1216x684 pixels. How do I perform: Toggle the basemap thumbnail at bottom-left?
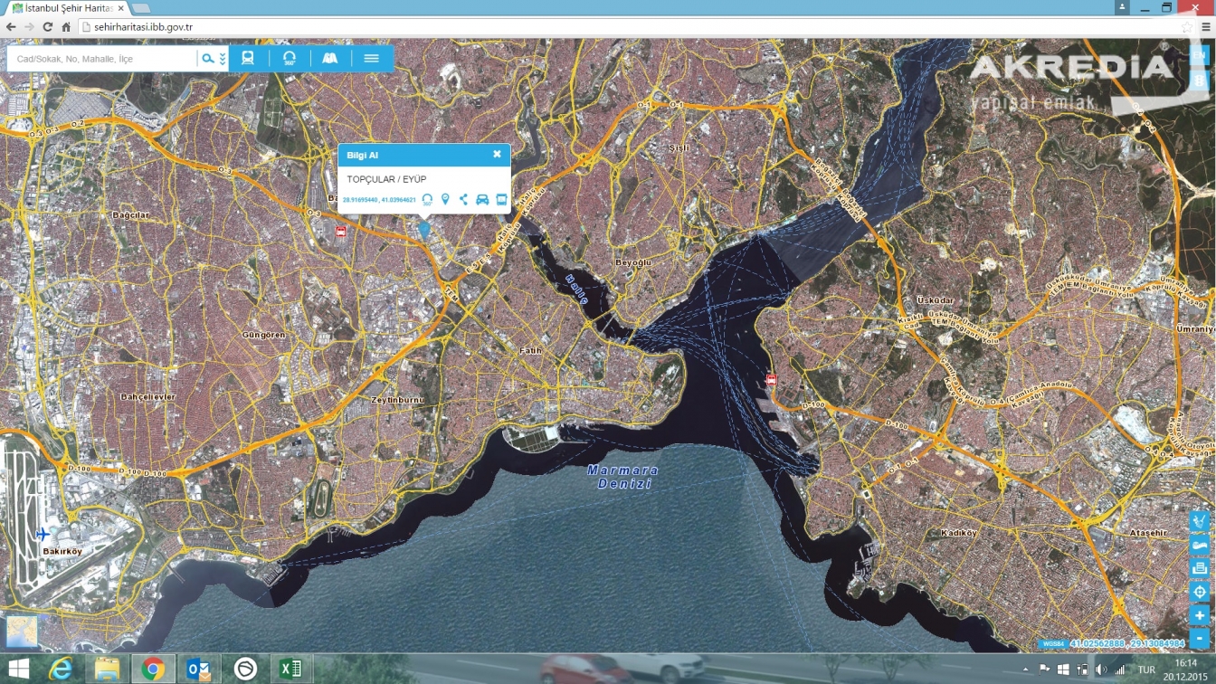point(23,632)
